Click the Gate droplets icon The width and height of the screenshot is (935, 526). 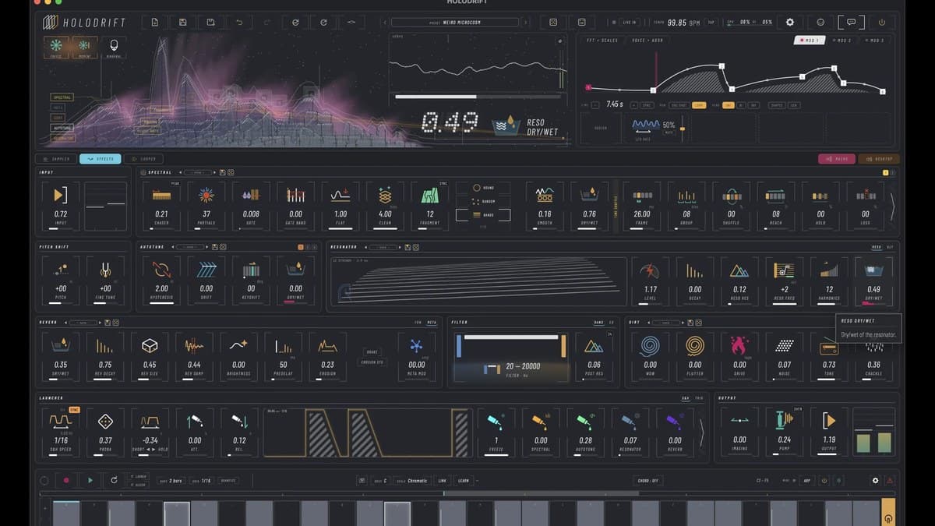pos(251,195)
